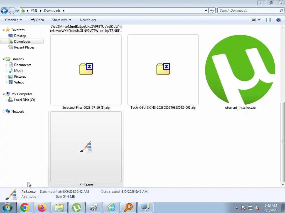Click the Pinta.exe file name label

(x=86, y=184)
